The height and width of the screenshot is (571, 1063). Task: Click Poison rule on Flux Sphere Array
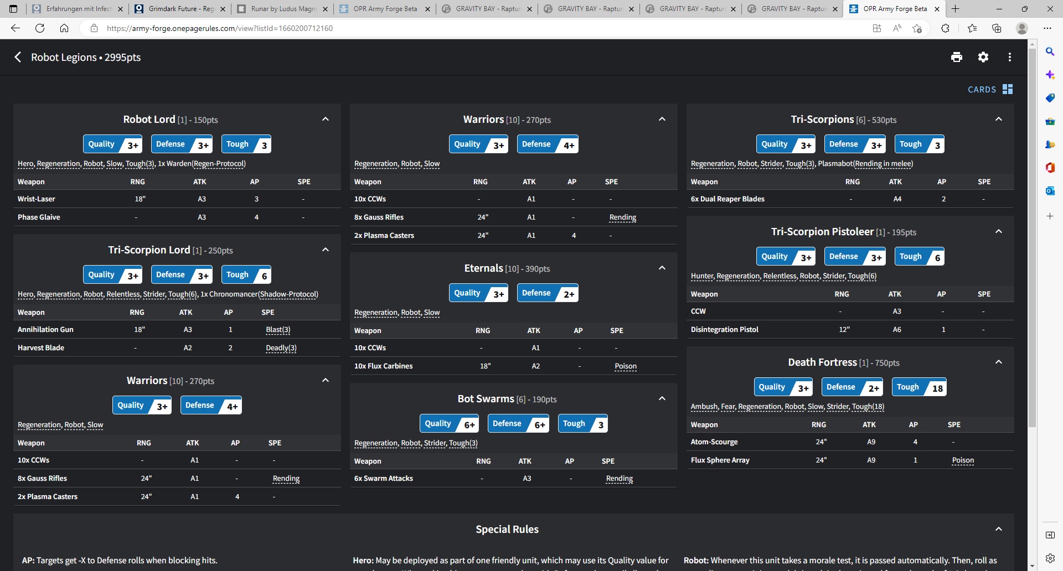pyautogui.click(x=963, y=460)
